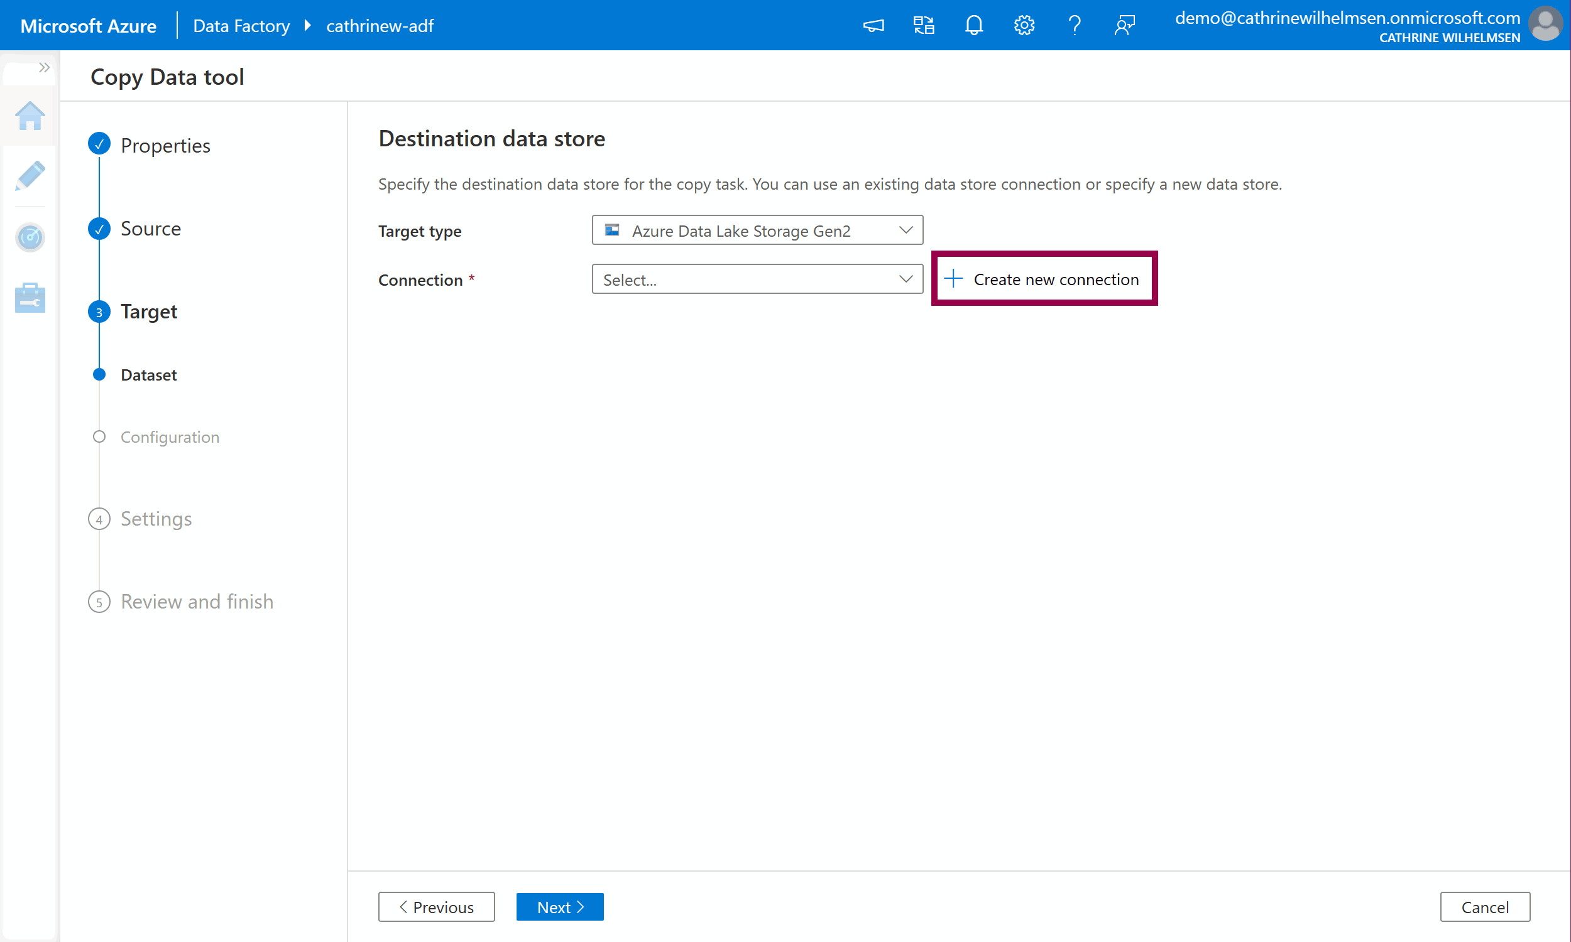Click the Next button

click(x=559, y=906)
